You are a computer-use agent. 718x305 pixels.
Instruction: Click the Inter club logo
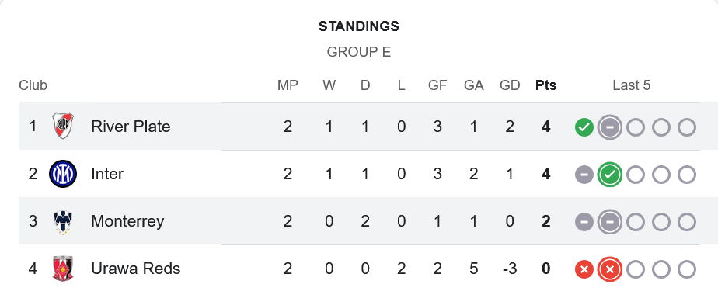[63, 174]
